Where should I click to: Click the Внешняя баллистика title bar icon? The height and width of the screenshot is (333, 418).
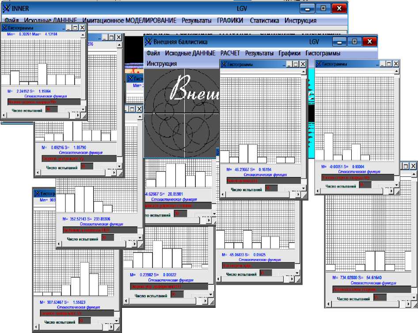pos(148,42)
